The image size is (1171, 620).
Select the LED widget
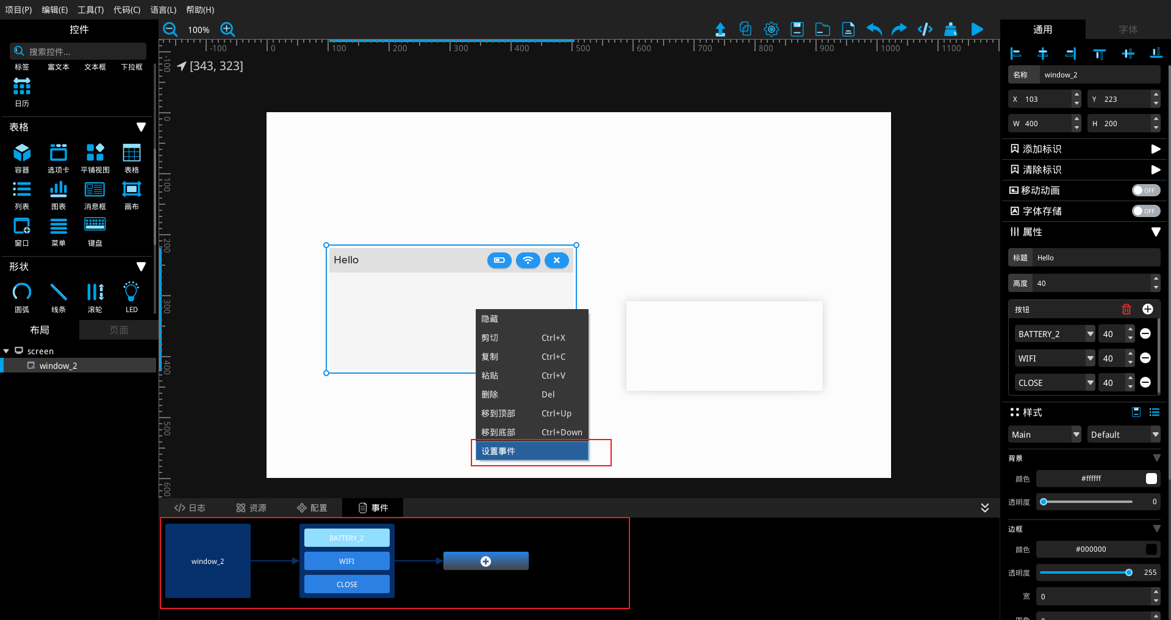coord(132,298)
